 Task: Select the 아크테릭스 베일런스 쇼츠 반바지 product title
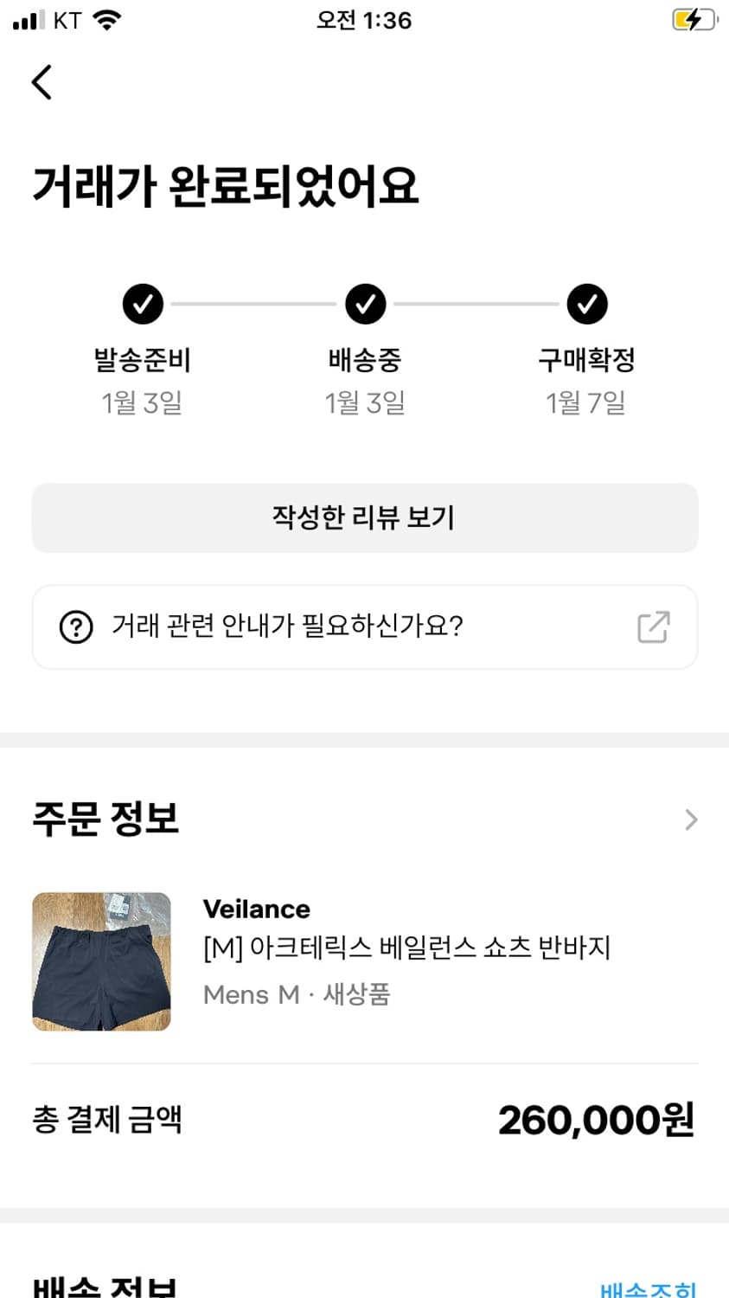coord(406,948)
